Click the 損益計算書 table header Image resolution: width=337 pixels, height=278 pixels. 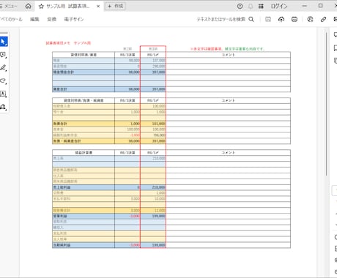click(84, 153)
